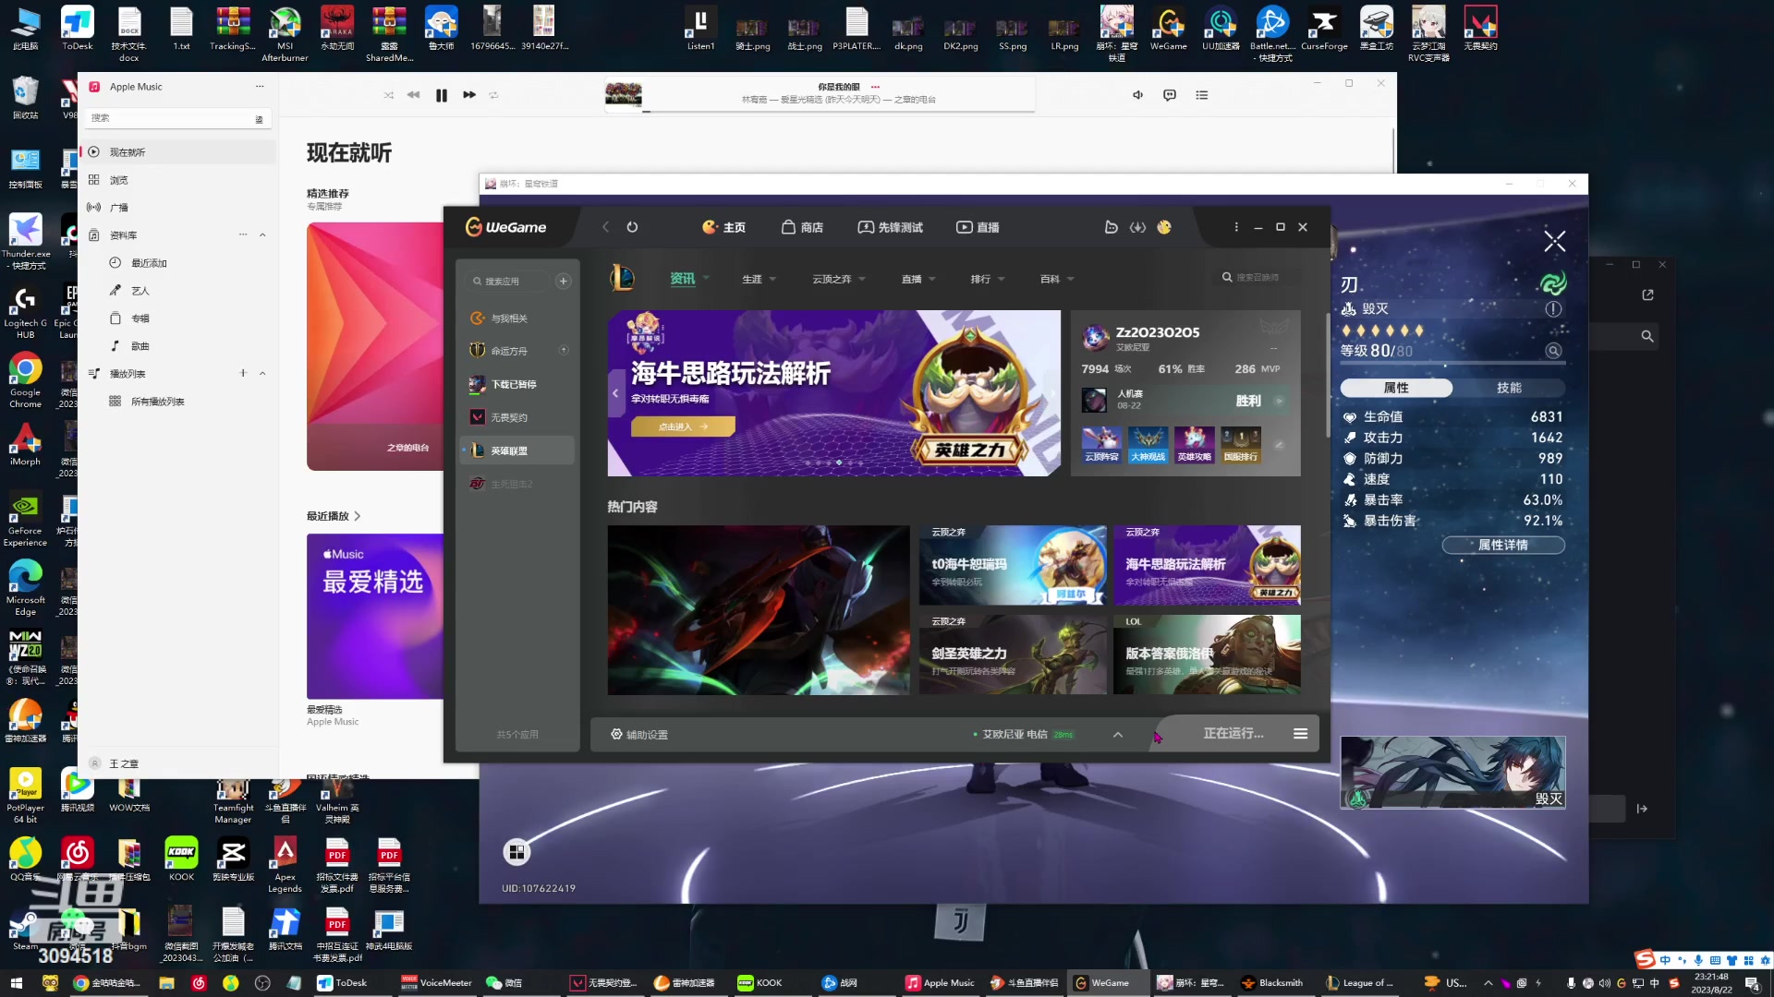Collapse the 播放列表 section chevron
Screen dimensions: 1774x997
[262, 374]
